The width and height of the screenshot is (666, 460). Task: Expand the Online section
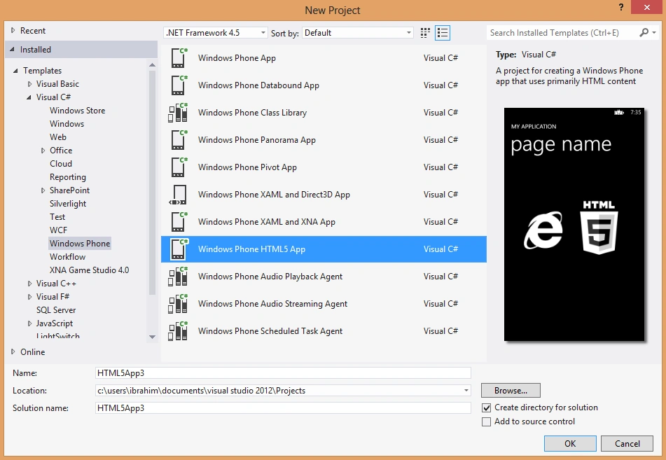tap(13, 351)
